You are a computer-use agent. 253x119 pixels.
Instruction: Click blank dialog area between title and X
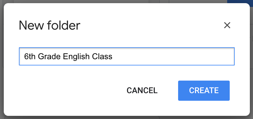coord(152,25)
